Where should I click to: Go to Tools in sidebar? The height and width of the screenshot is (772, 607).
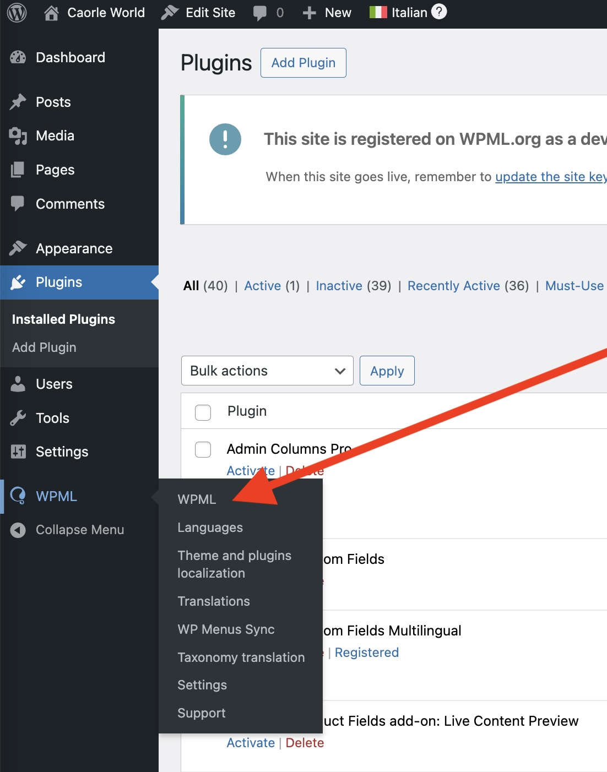[52, 418]
